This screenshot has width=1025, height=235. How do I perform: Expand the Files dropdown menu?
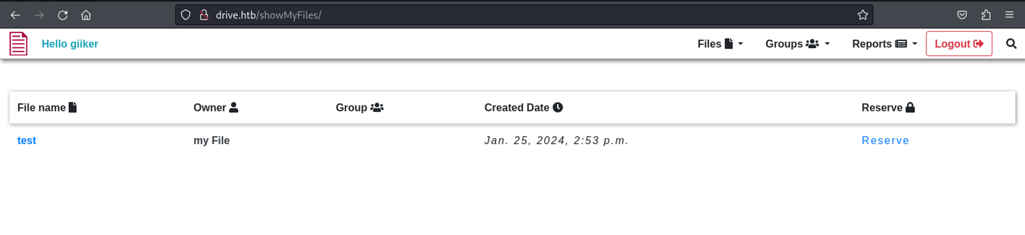point(720,44)
